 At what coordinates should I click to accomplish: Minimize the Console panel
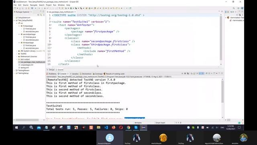(219, 73)
